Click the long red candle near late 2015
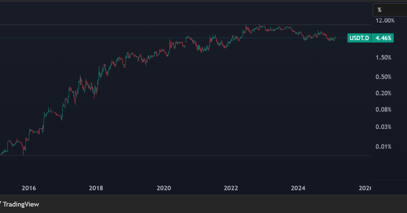This screenshot has width=407, height=213. click(23, 149)
